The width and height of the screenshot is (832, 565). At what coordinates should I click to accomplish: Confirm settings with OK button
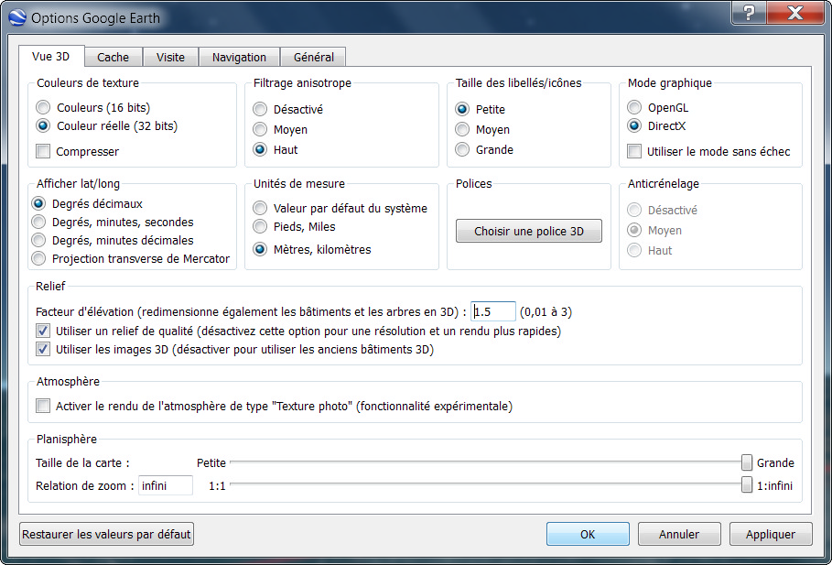(x=588, y=534)
